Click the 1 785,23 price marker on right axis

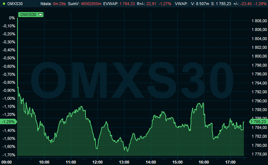pos(259,122)
